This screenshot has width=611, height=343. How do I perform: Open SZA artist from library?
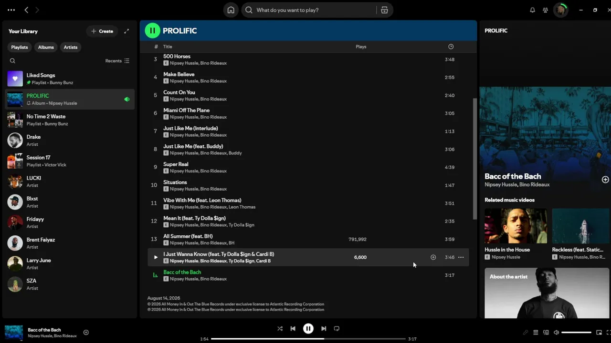(x=70, y=284)
